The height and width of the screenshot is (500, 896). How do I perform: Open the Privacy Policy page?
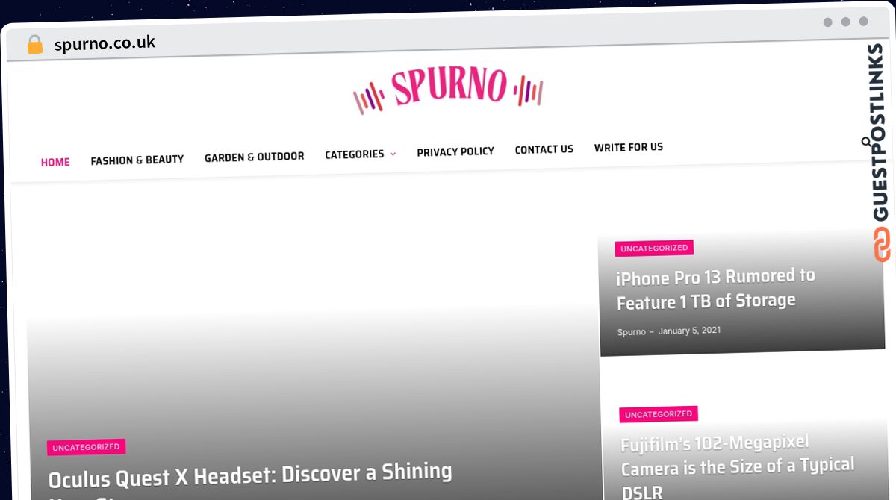(x=455, y=151)
